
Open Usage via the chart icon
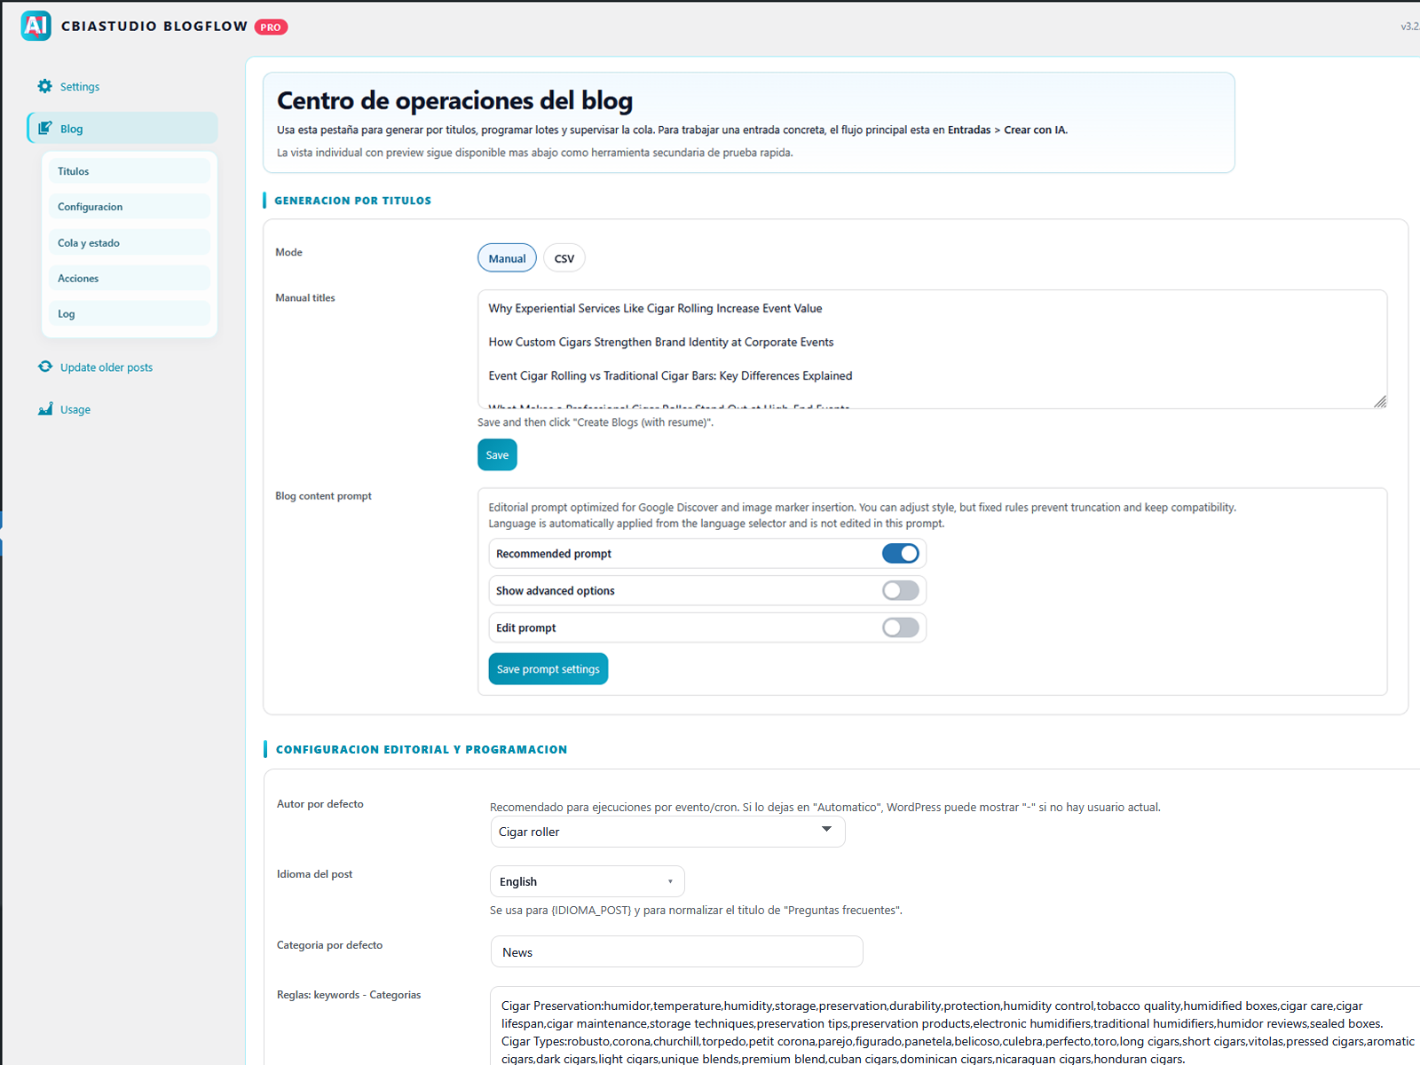coord(45,409)
